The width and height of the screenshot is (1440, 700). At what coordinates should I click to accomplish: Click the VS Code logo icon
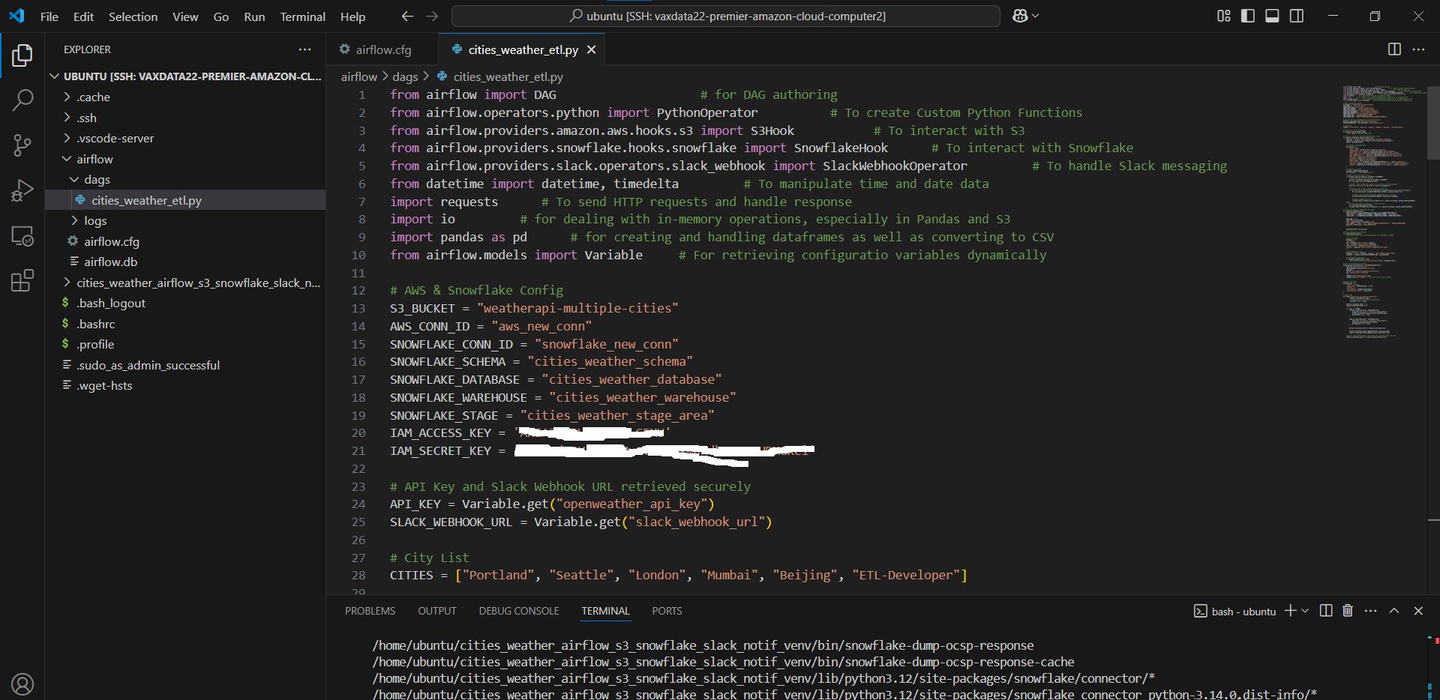(16, 16)
